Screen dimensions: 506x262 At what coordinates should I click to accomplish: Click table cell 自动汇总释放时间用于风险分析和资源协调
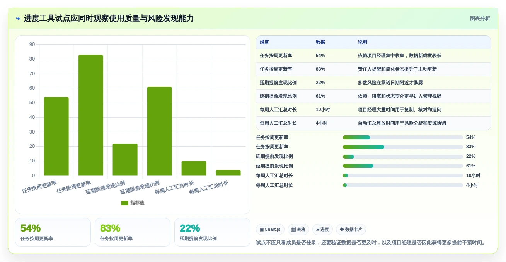(402, 123)
